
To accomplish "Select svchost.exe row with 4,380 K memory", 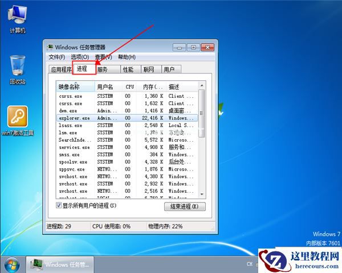I will pos(127,176).
